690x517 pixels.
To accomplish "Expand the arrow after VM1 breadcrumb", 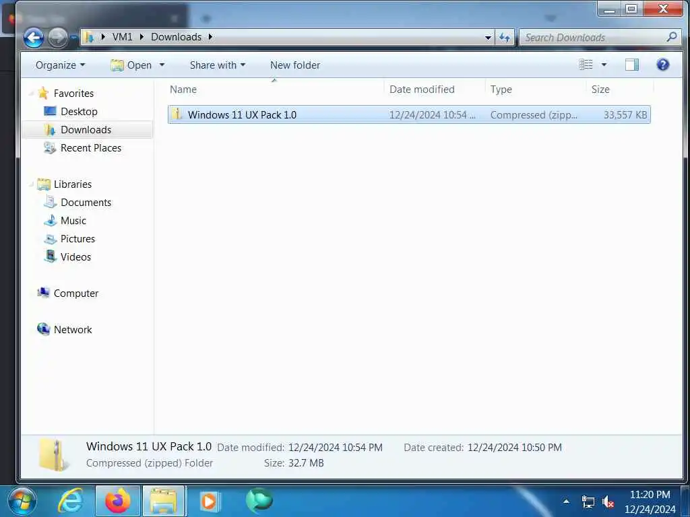I will 142,37.
